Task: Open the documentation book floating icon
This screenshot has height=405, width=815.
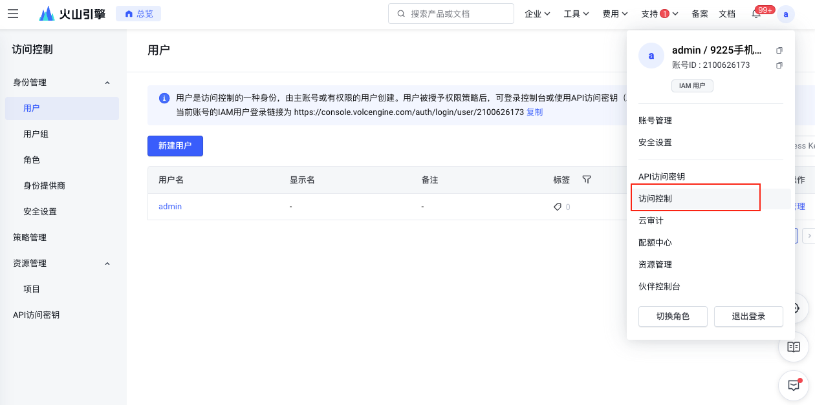Action: pos(794,347)
